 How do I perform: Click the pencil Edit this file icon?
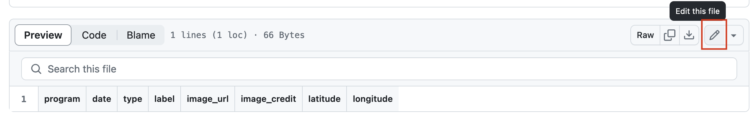pos(714,35)
